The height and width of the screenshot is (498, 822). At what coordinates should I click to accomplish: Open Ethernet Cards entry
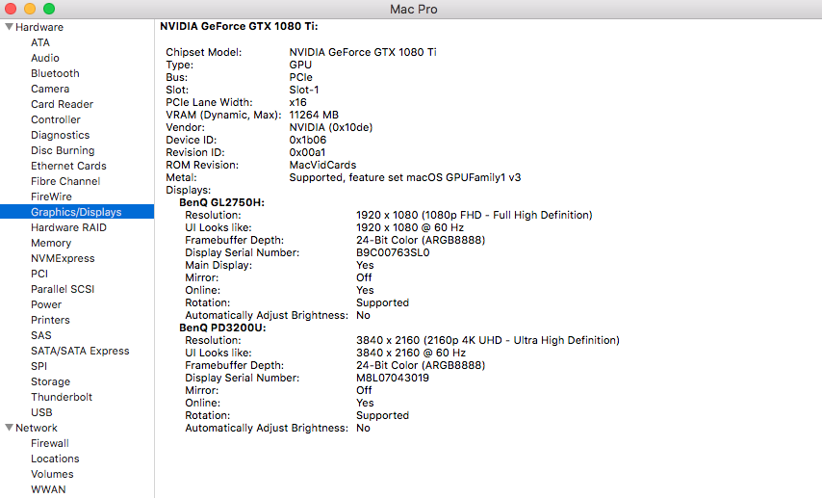[x=68, y=166]
